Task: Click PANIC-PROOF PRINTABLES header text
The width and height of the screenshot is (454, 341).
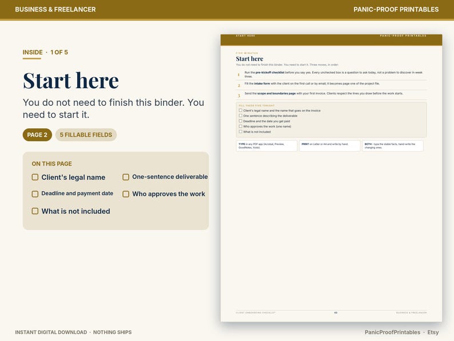Action: 396,9
